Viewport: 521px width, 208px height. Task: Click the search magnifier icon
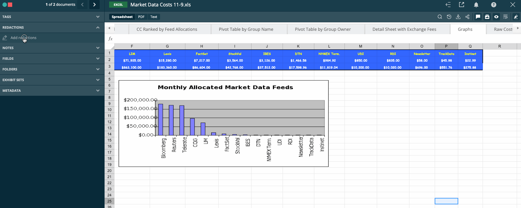coord(440,17)
